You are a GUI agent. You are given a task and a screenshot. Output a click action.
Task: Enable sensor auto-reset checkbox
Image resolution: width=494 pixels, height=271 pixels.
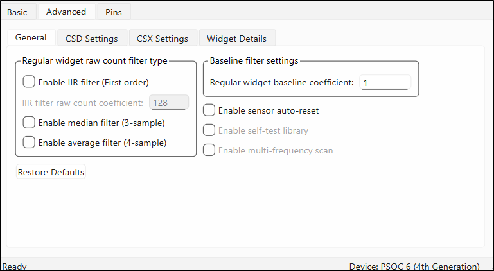coord(209,110)
